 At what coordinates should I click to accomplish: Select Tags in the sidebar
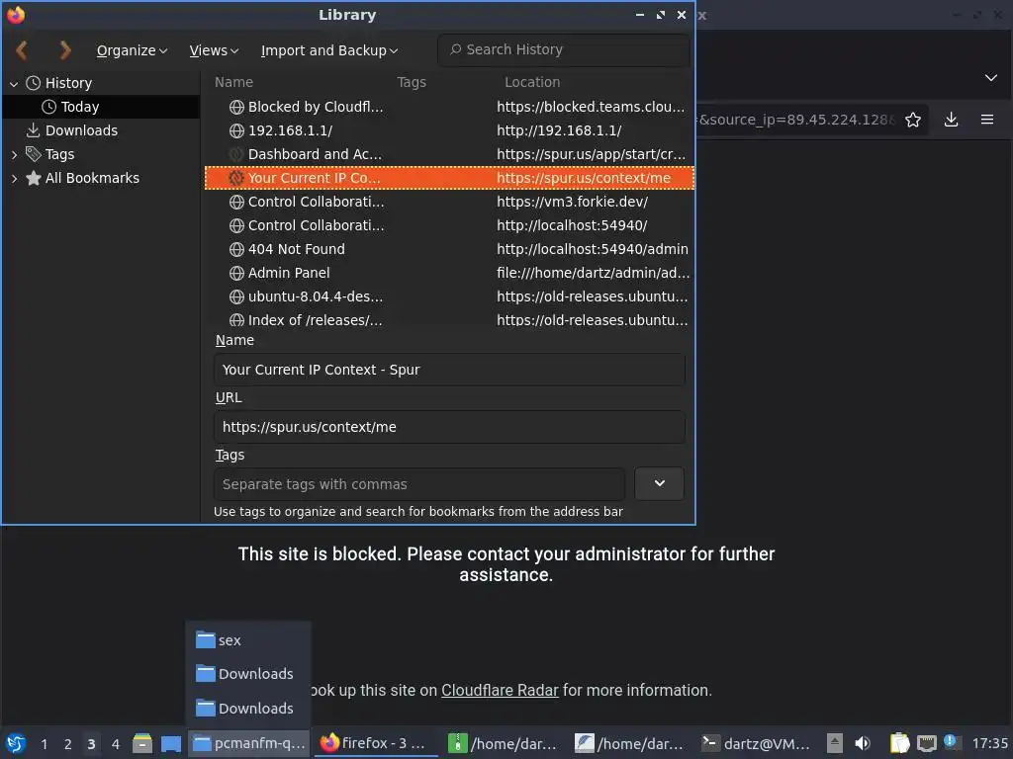click(59, 154)
